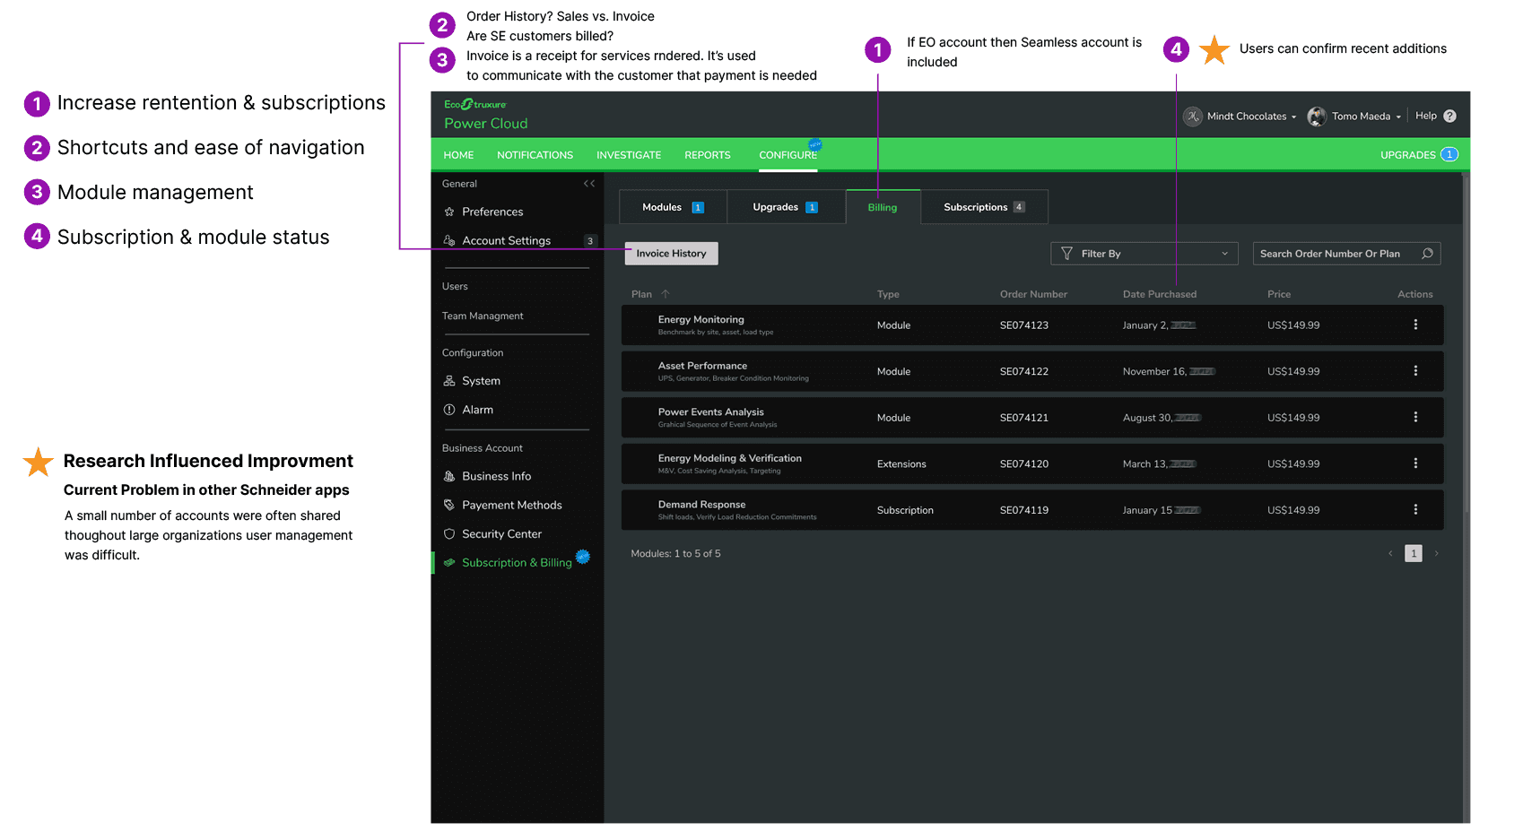Open Alarm configuration in the sidebar
This screenshot has width=1523, height=840.
(478, 410)
